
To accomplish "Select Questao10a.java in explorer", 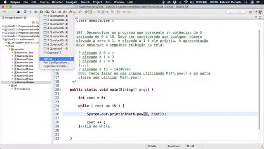I will pyautogui.click(x=26, y=82).
